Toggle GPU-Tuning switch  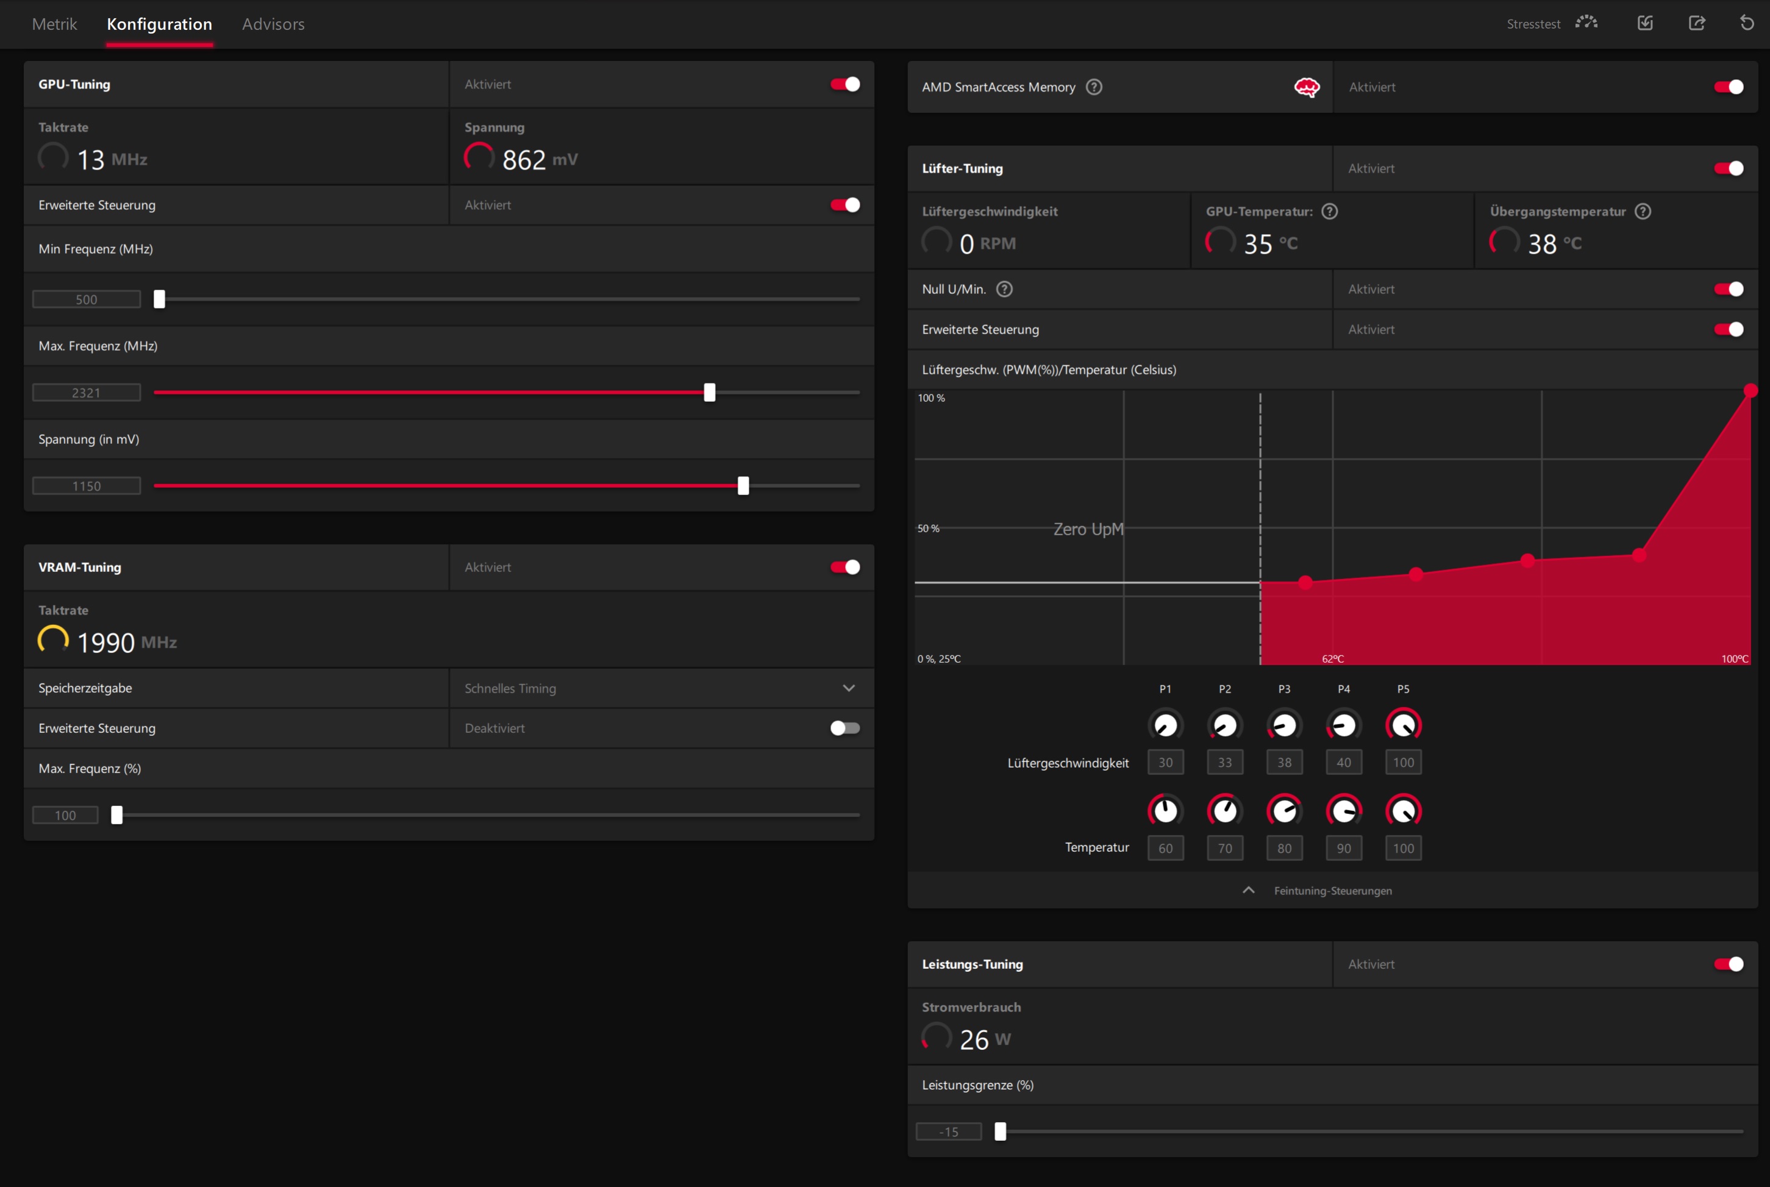(845, 84)
